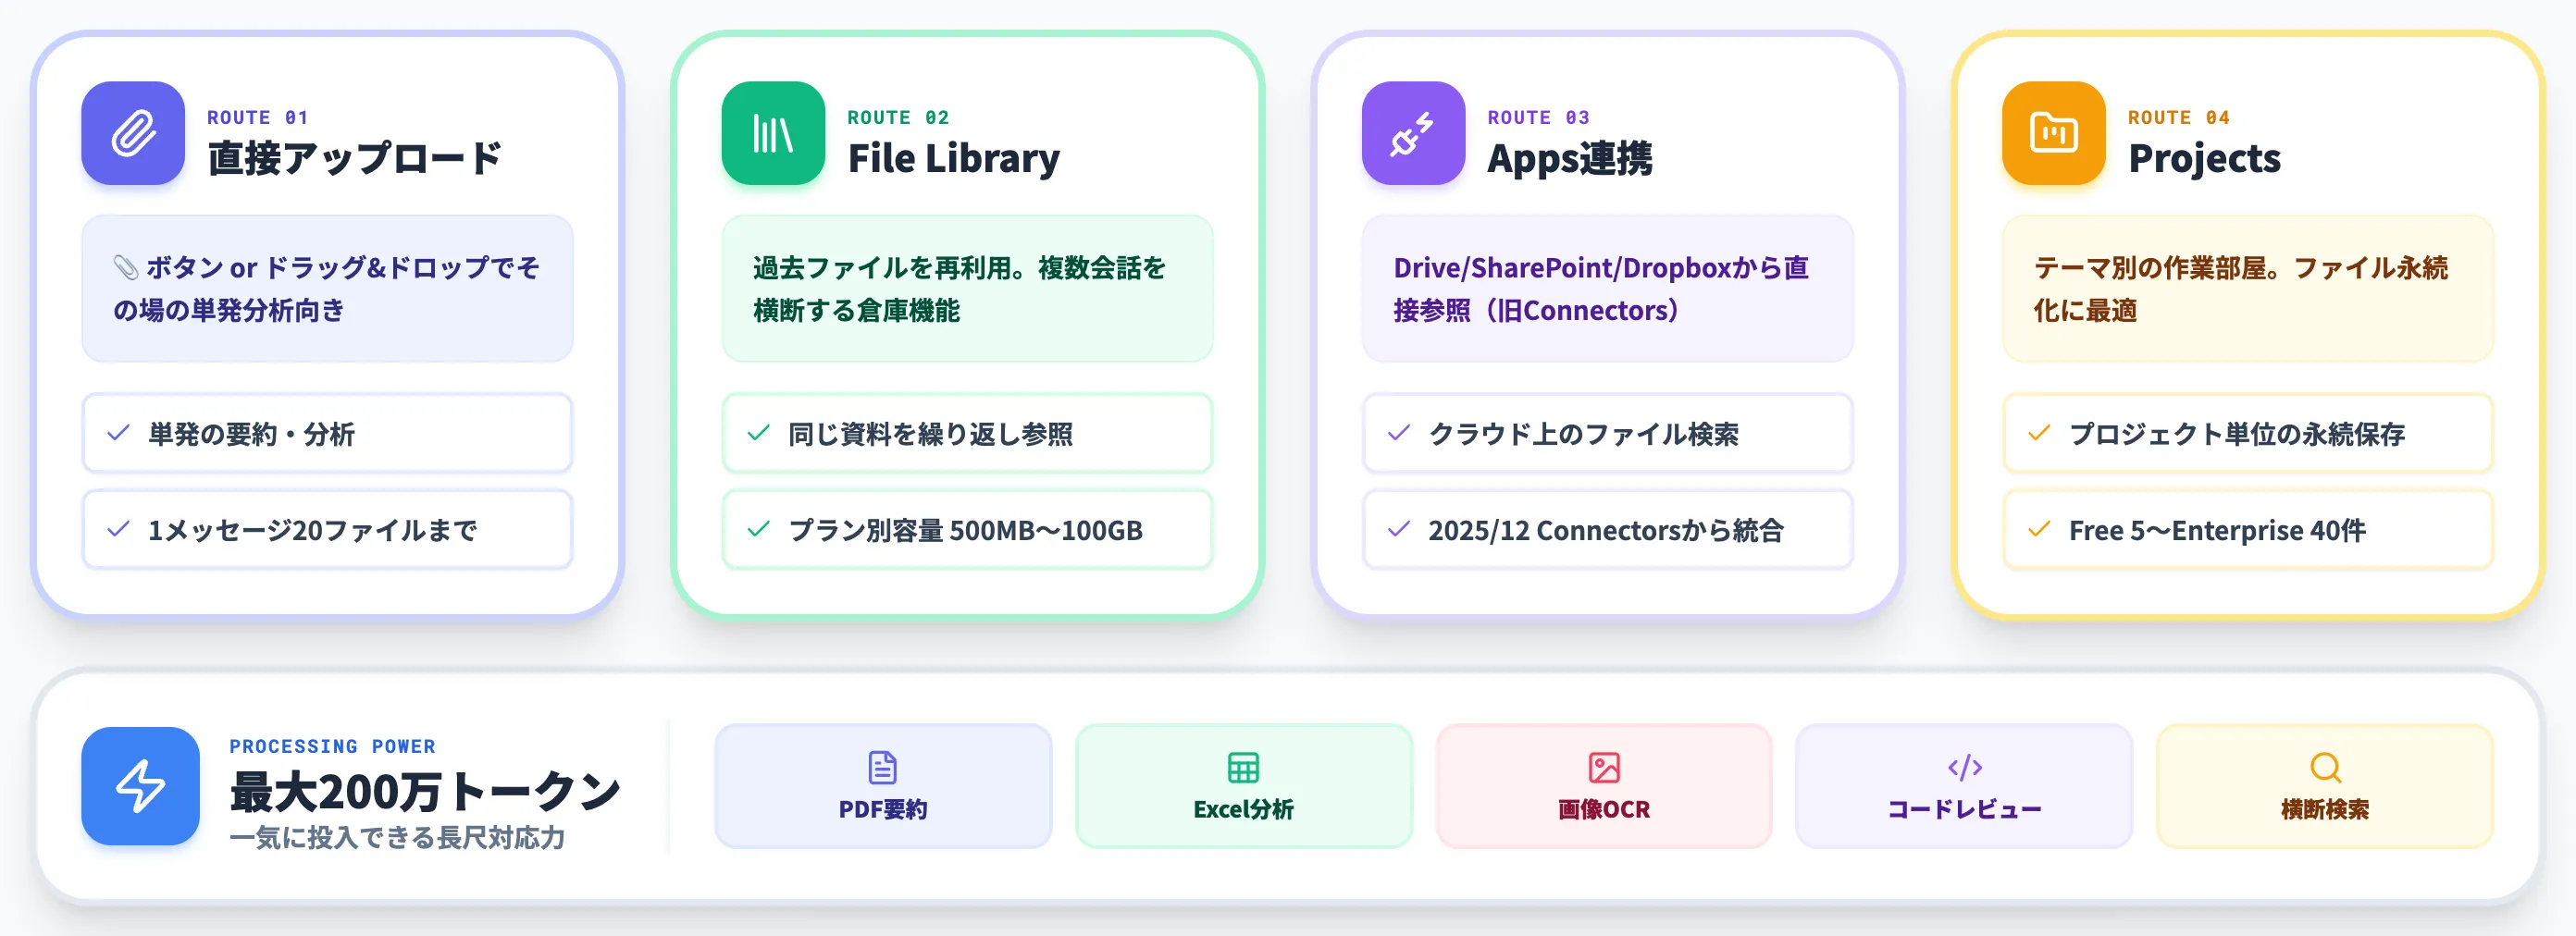Click the Apps連携 heading
Screen dimensions: 2576x936
[x=1569, y=158]
